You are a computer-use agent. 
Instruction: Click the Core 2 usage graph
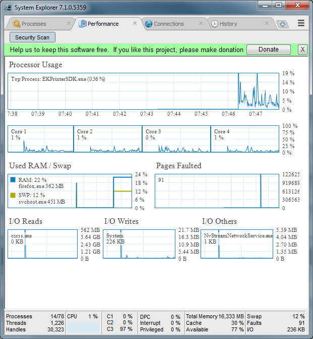tap(108, 139)
